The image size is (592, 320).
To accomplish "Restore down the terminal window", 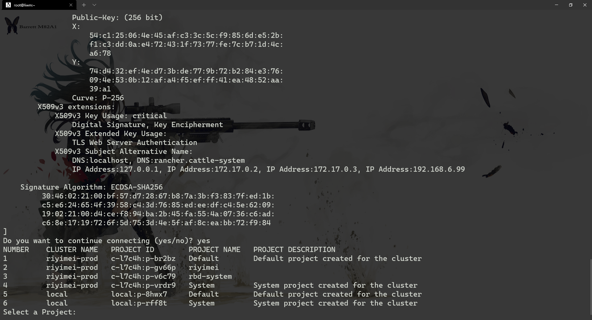I will (x=571, y=5).
